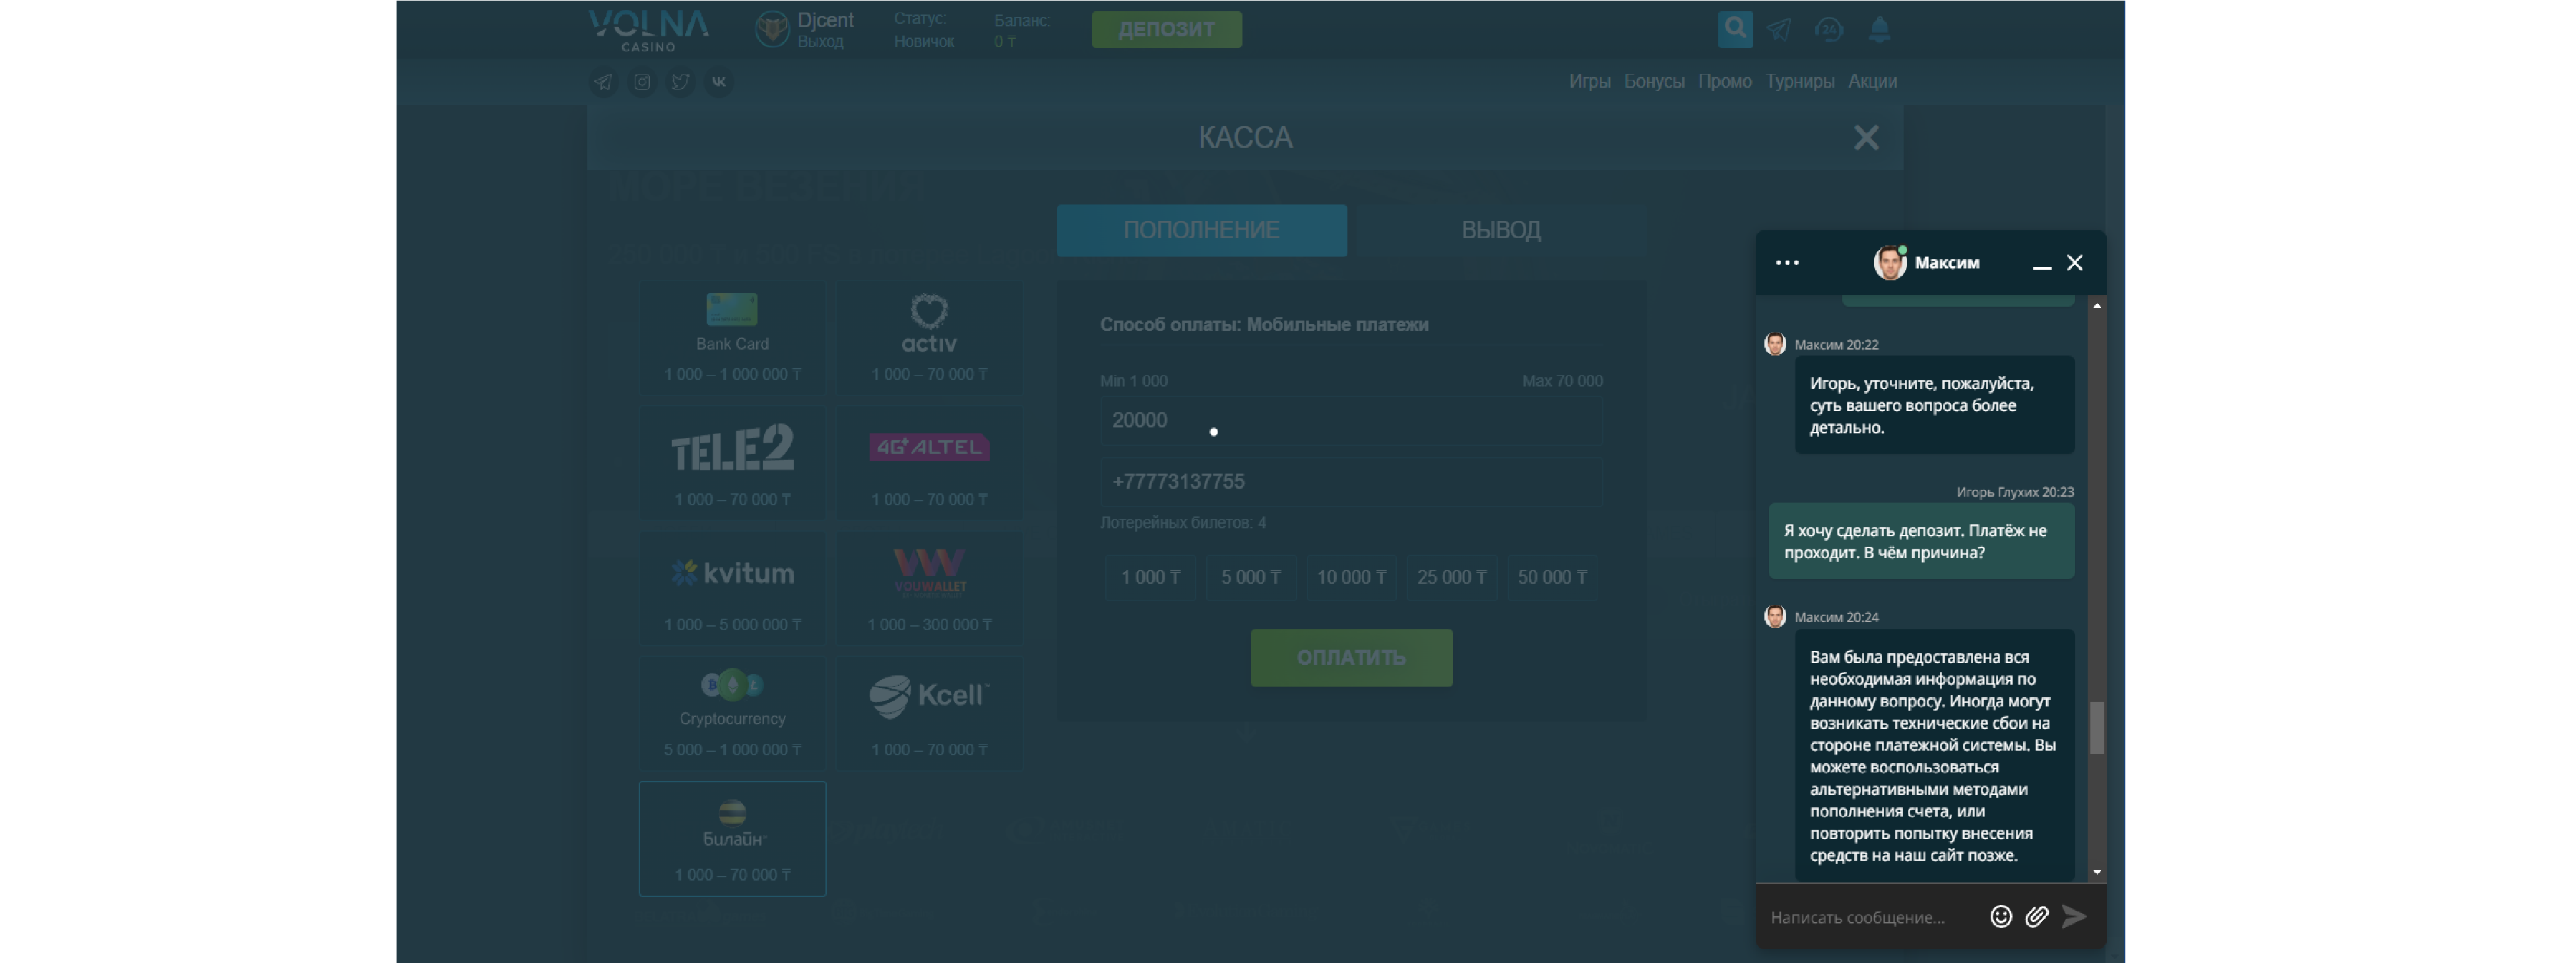
Task: Select the Билайн payment method
Action: [x=732, y=838]
